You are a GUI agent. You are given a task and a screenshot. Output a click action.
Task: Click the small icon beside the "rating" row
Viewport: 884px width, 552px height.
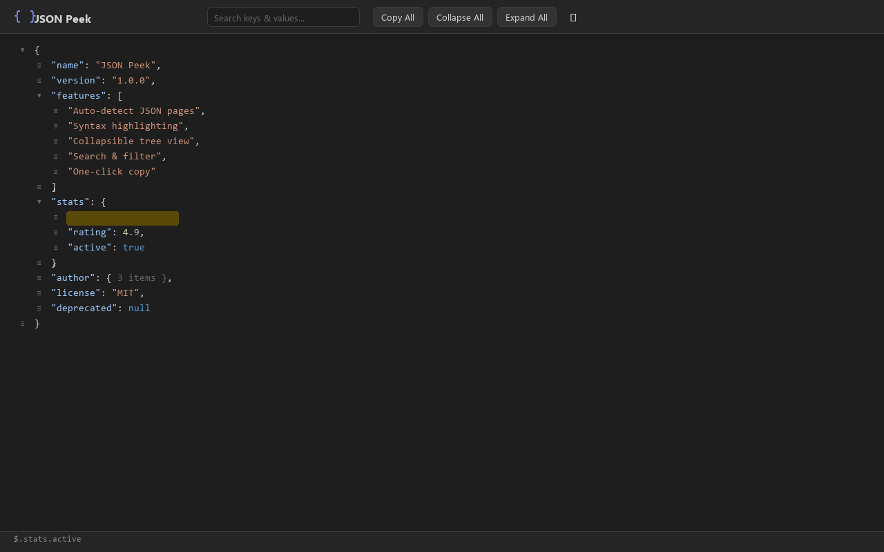(55, 233)
